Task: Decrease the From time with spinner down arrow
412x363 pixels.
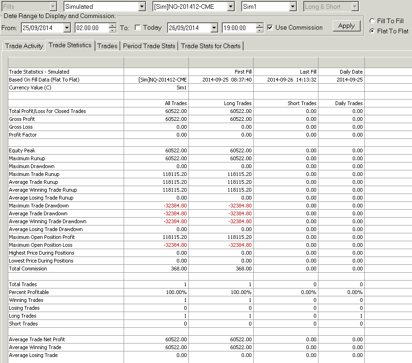Action: (x=112, y=30)
